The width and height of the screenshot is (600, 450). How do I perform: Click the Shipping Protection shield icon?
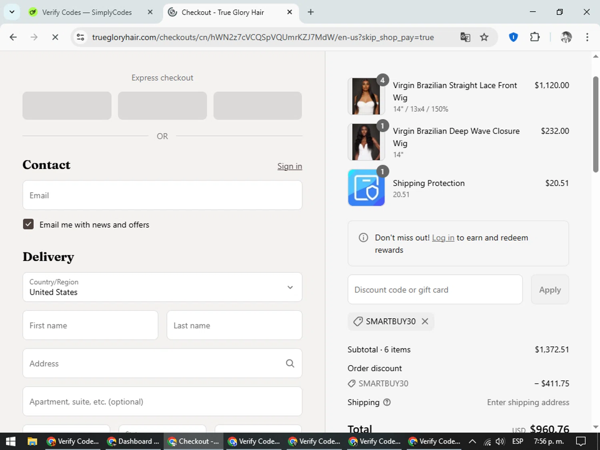366,188
